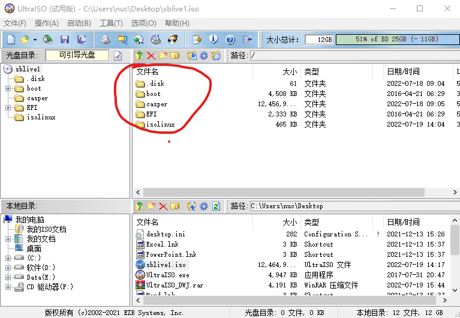This screenshot has height=318, width=460.
Task: Select sblive1 root in disc tree
Action: [x=28, y=69]
